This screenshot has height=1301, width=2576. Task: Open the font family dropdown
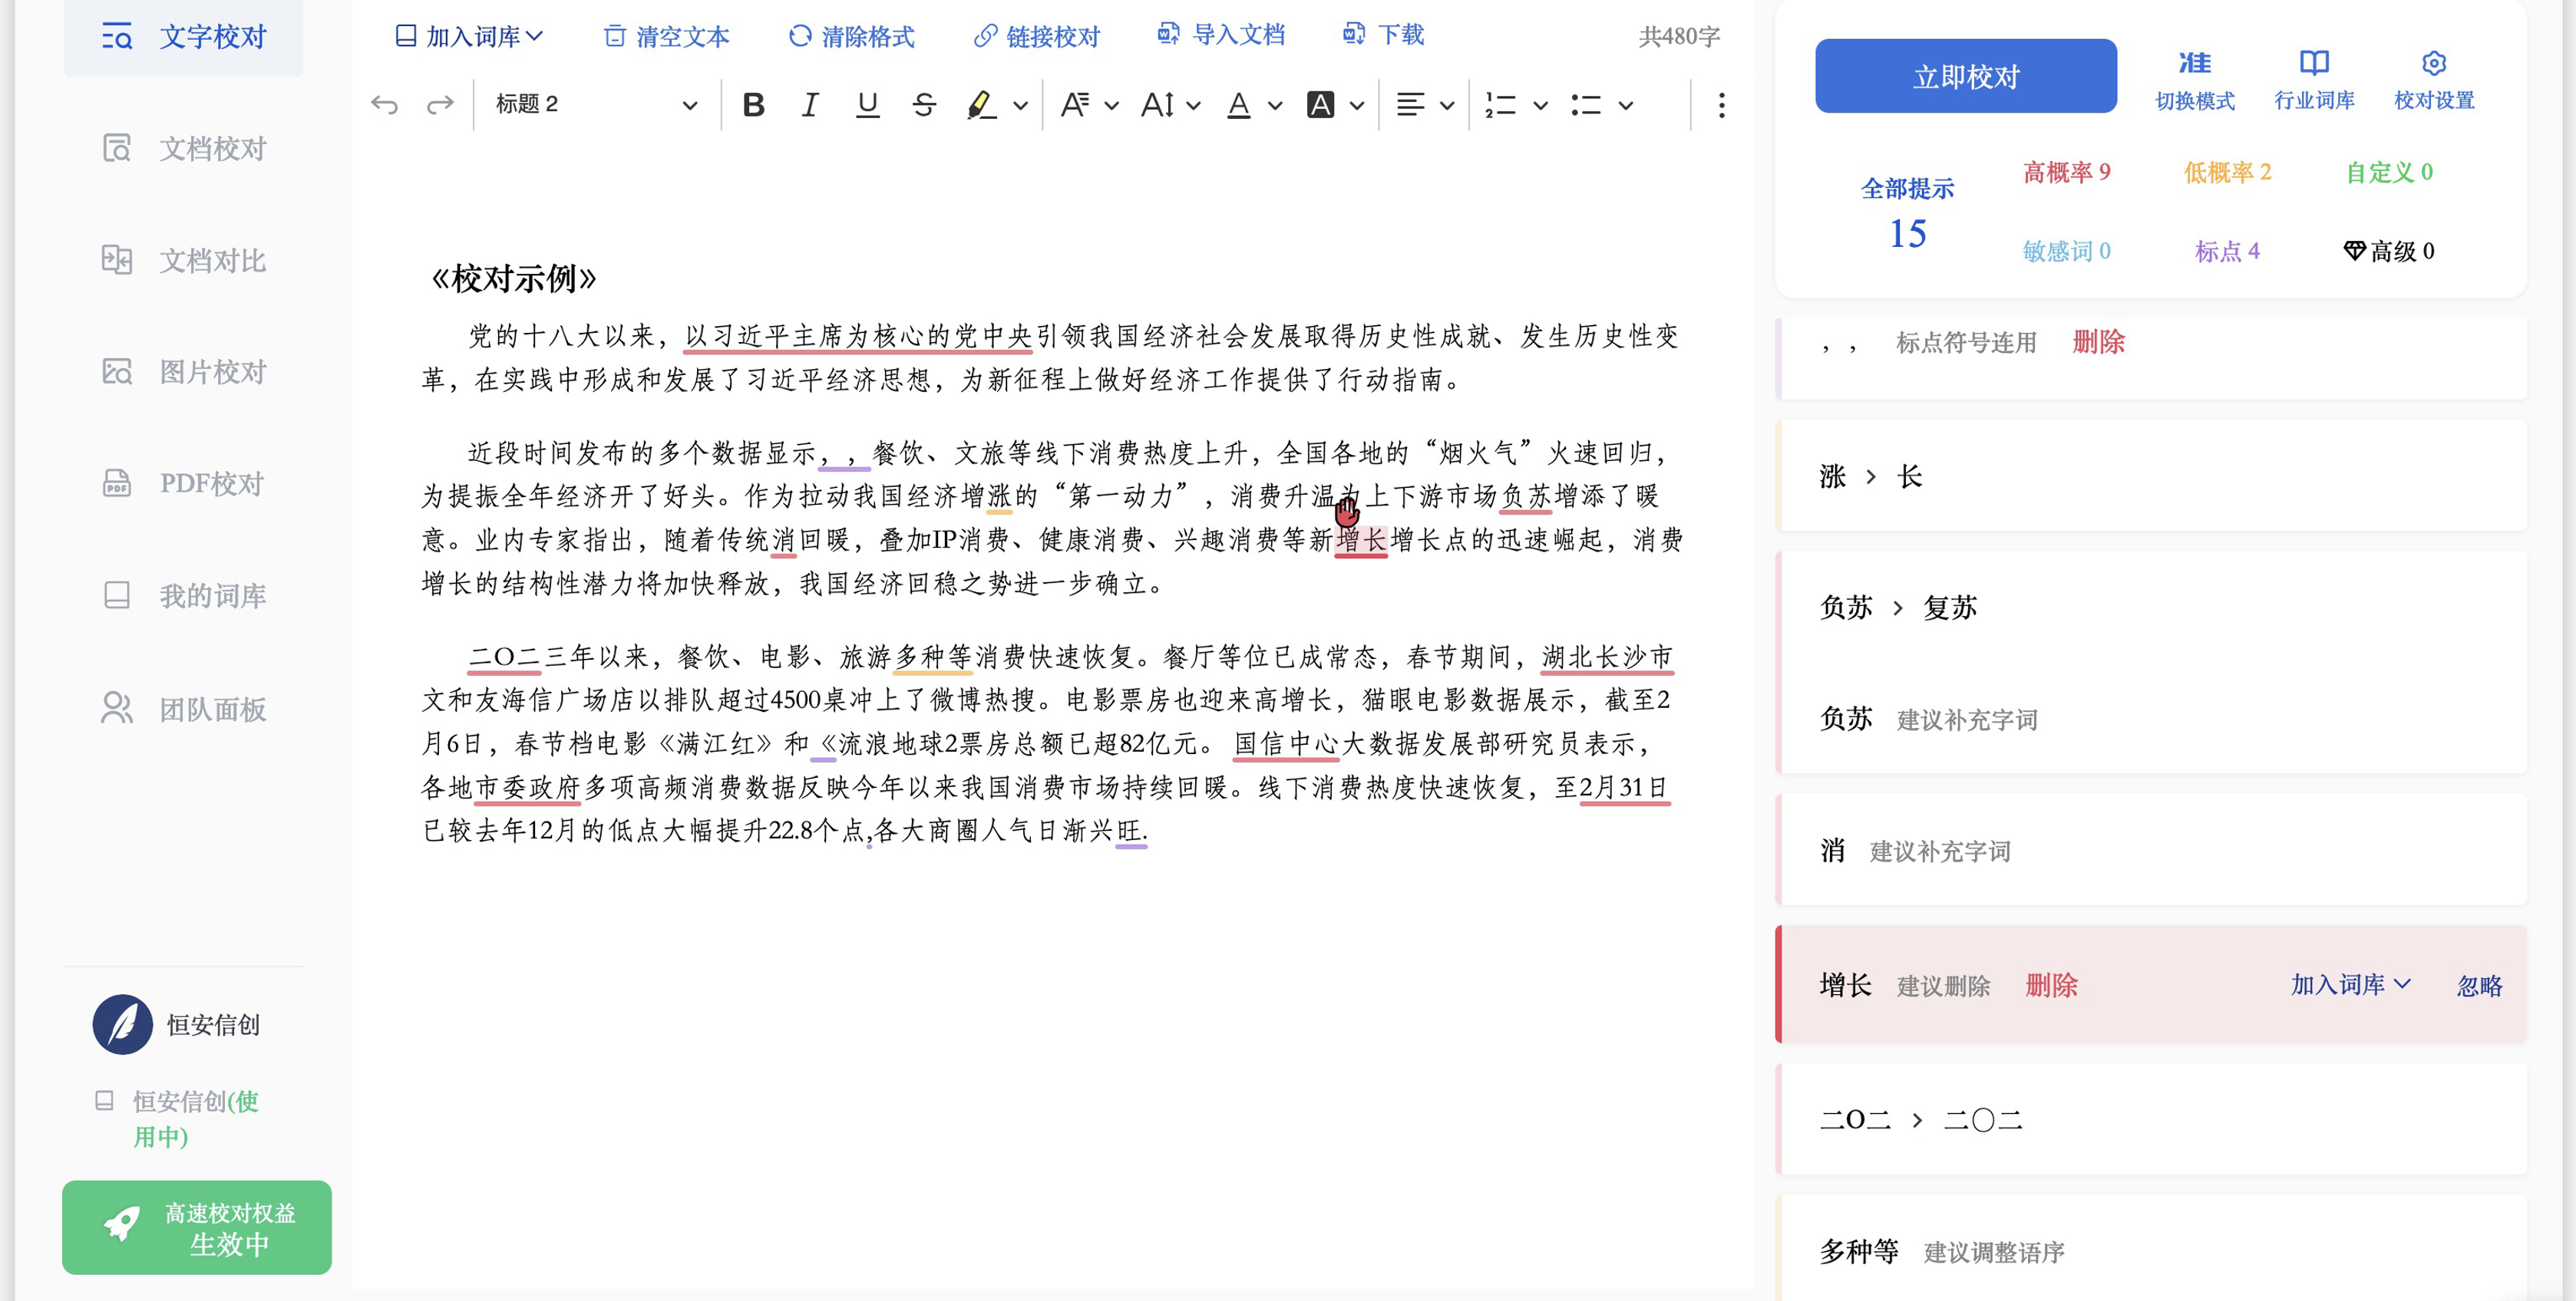point(1089,104)
